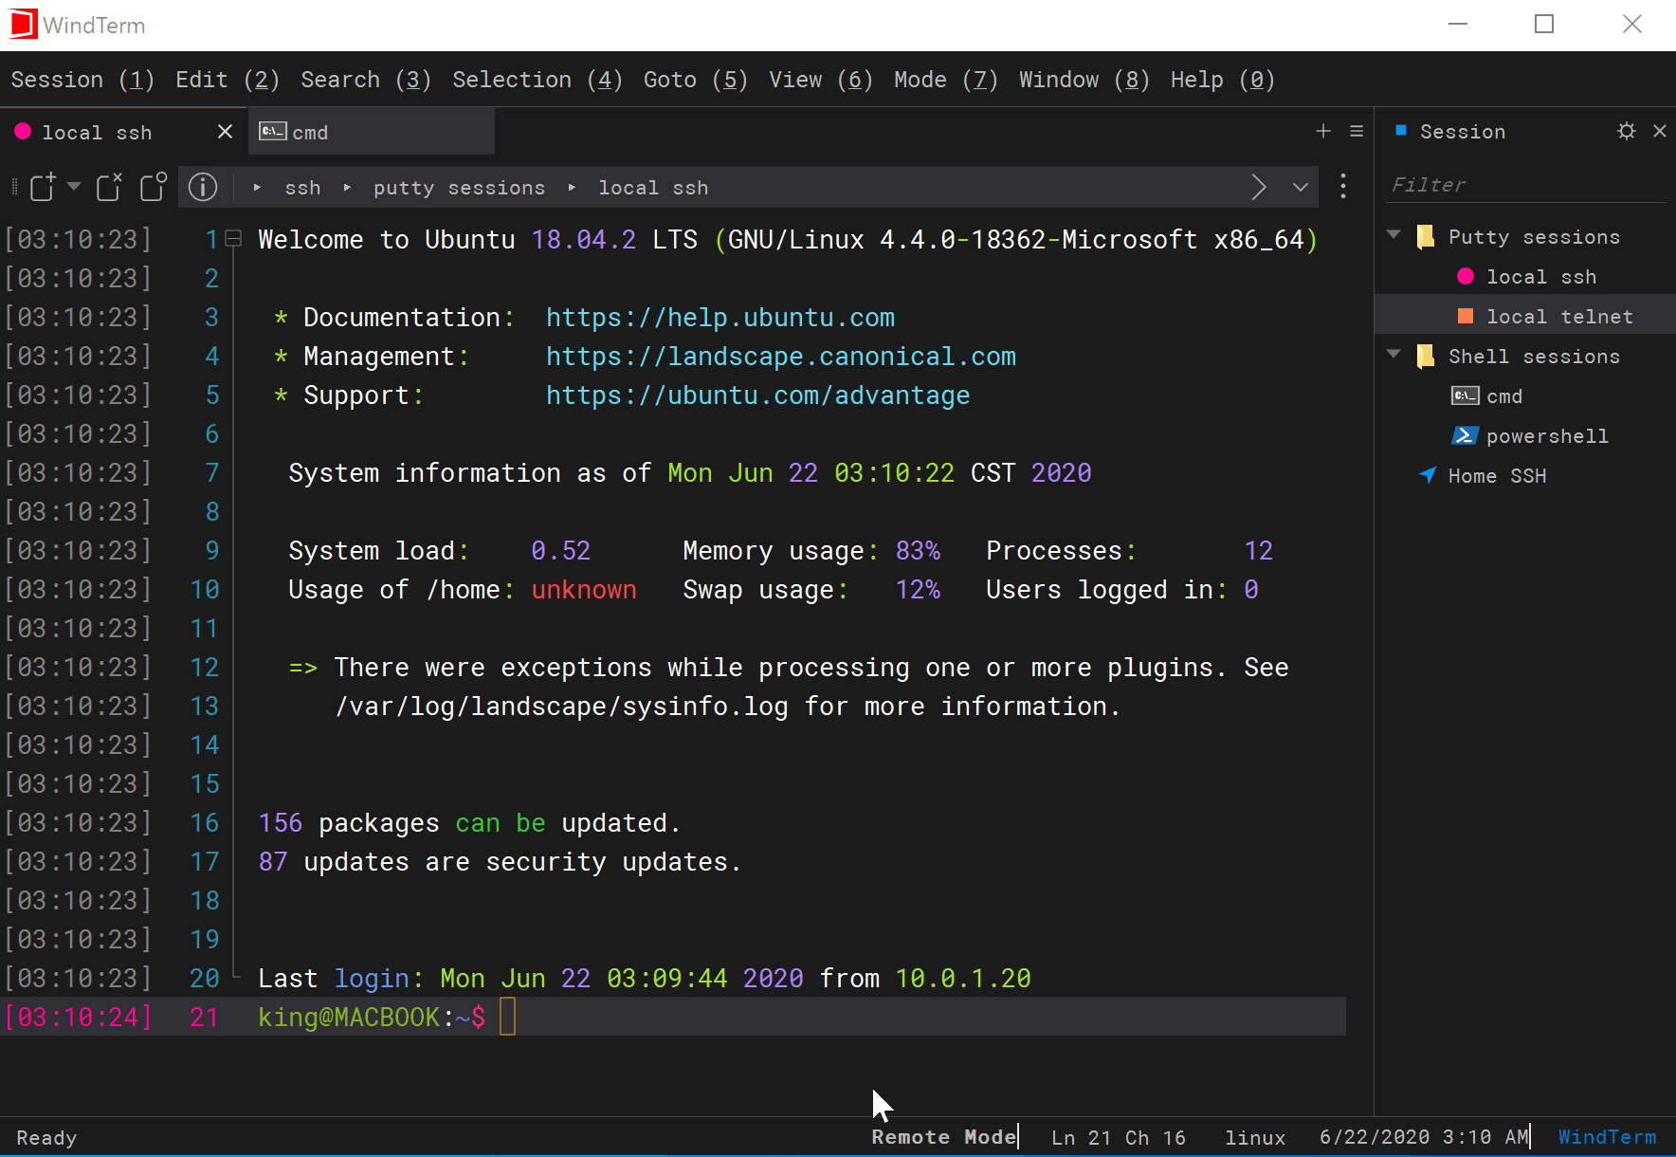Viewport: 1676px width, 1157px height.
Task: Open the https://help.ubuntu.com link
Action: (x=720, y=318)
